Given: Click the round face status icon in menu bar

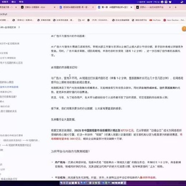Looking at the screenshot, I should pos(162,2).
